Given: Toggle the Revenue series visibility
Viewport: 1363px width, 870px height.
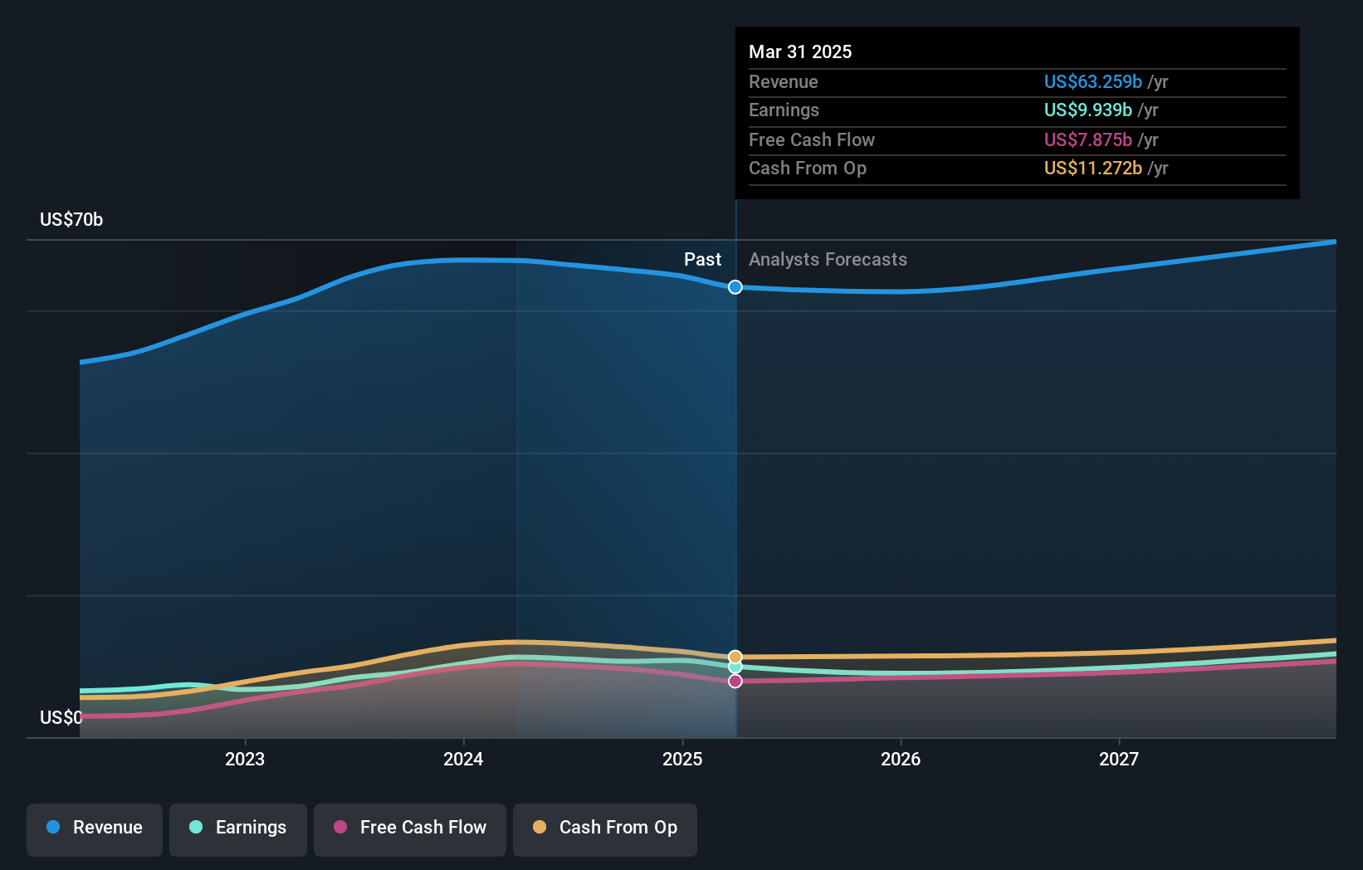Looking at the screenshot, I should [94, 828].
